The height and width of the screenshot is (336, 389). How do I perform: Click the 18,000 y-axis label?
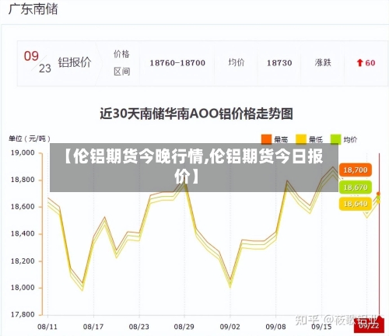(23, 288)
